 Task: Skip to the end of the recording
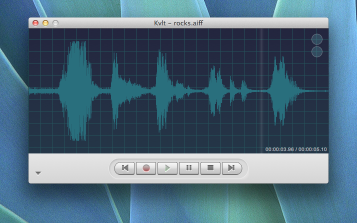tap(232, 168)
